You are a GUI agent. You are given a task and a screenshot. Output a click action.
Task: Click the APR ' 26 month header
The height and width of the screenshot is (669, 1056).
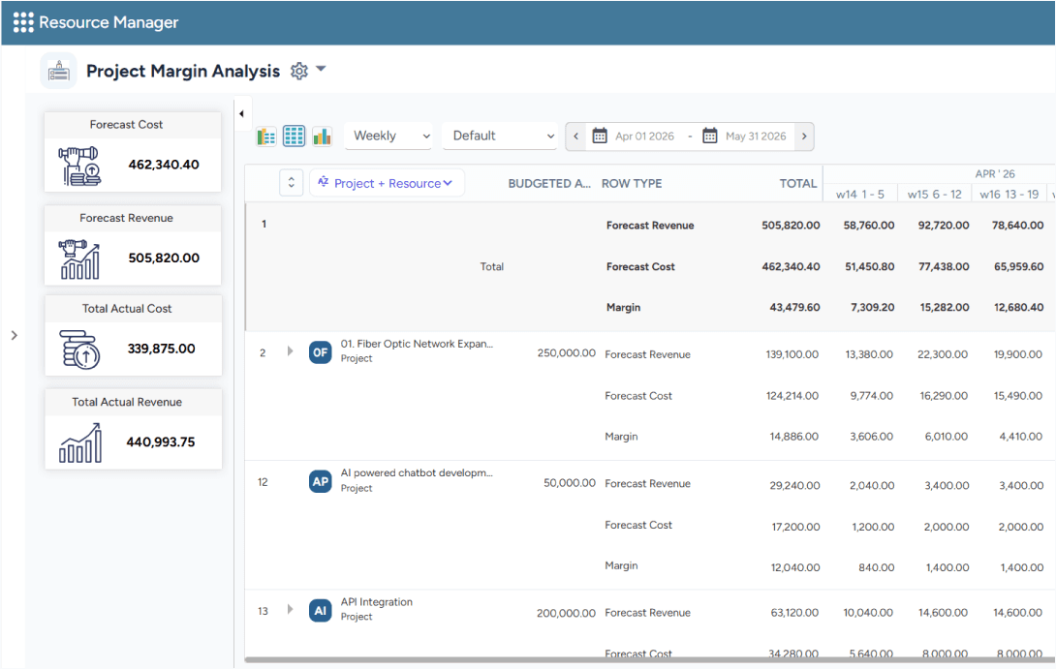pos(995,173)
